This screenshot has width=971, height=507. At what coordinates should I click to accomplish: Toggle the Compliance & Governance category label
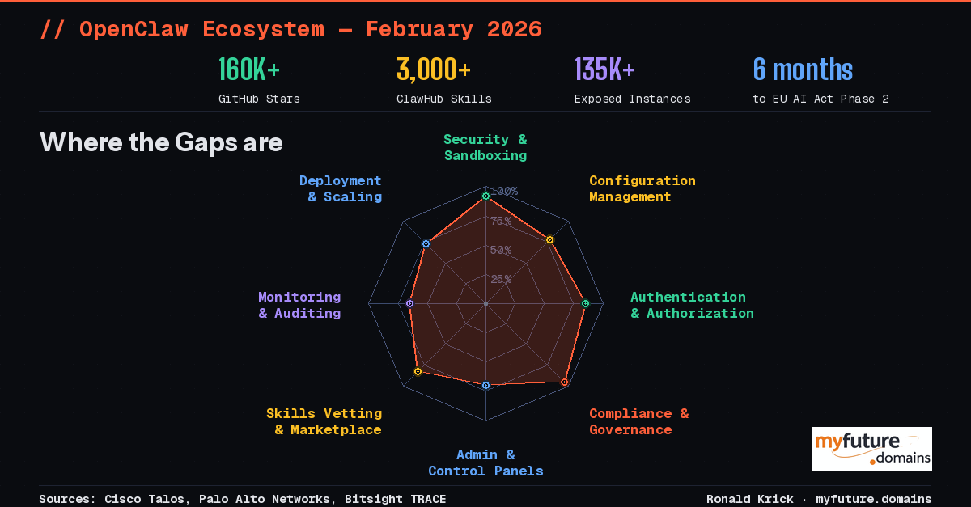(639, 421)
